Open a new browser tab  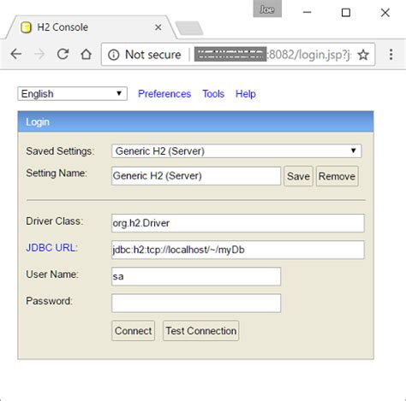click(x=189, y=28)
